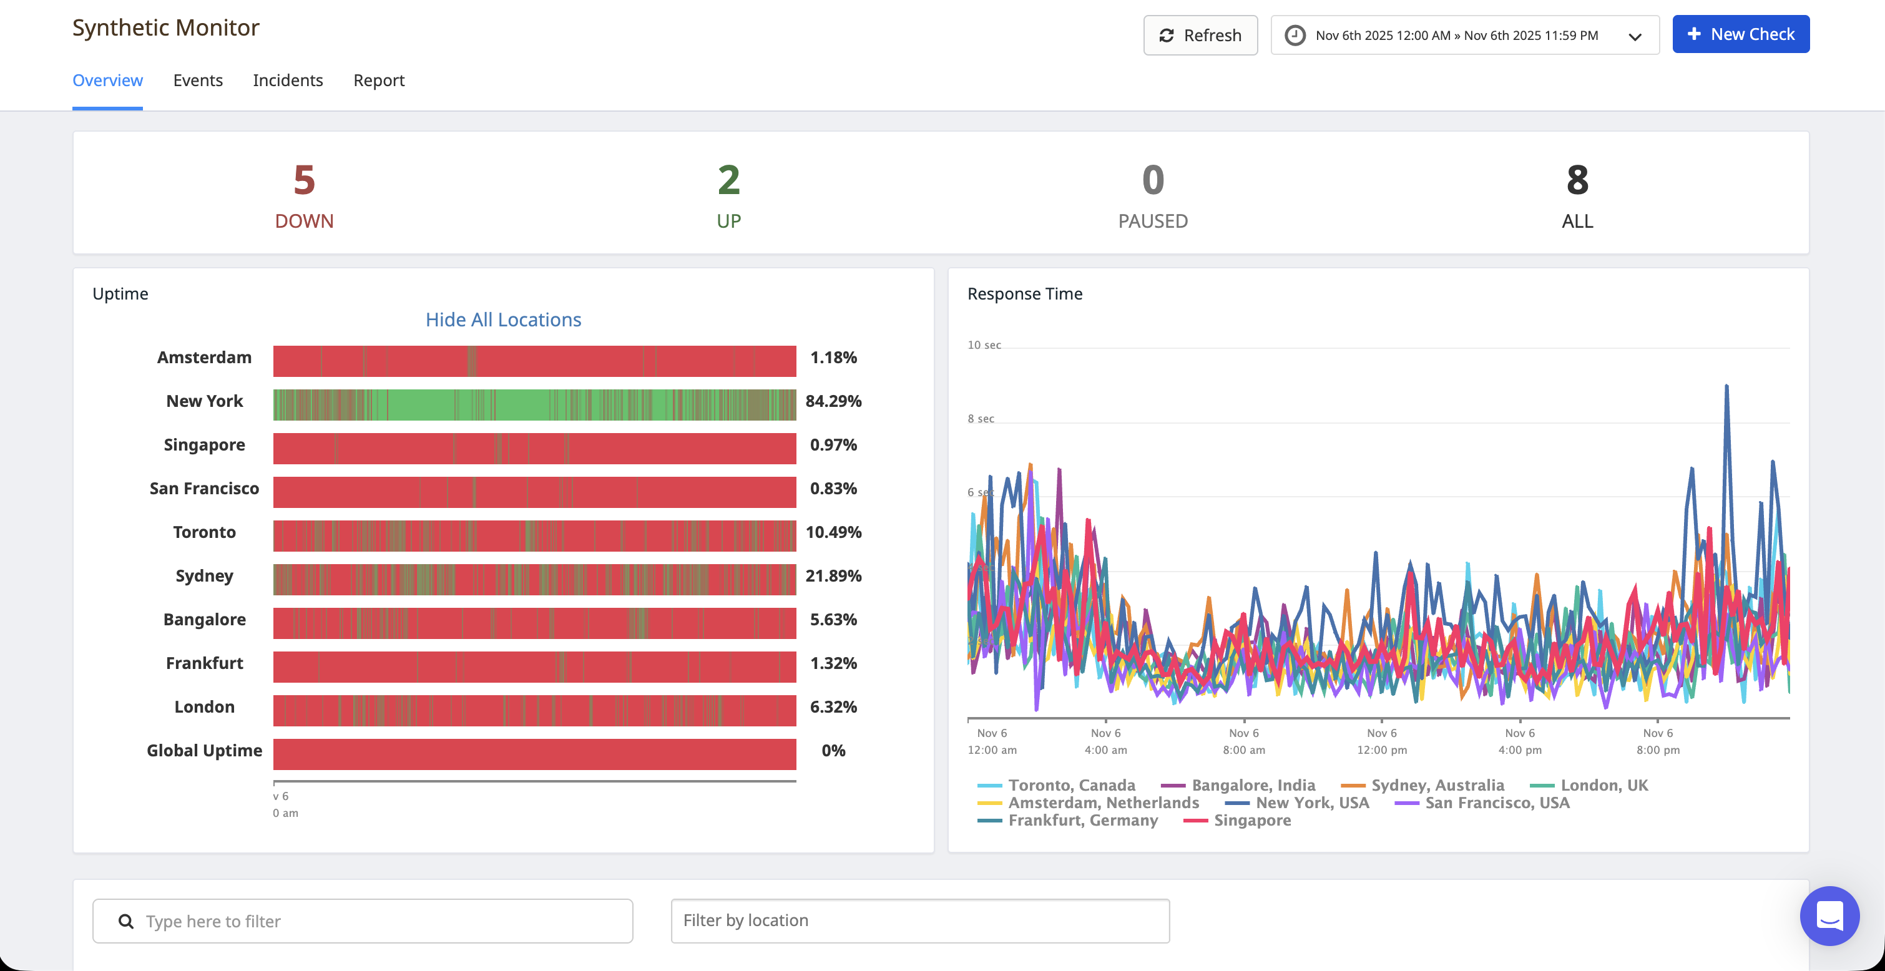Click the clock icon in date range selector
Image resolution: width=1885 pixels, height=971 pixels.
(1295, 35)
